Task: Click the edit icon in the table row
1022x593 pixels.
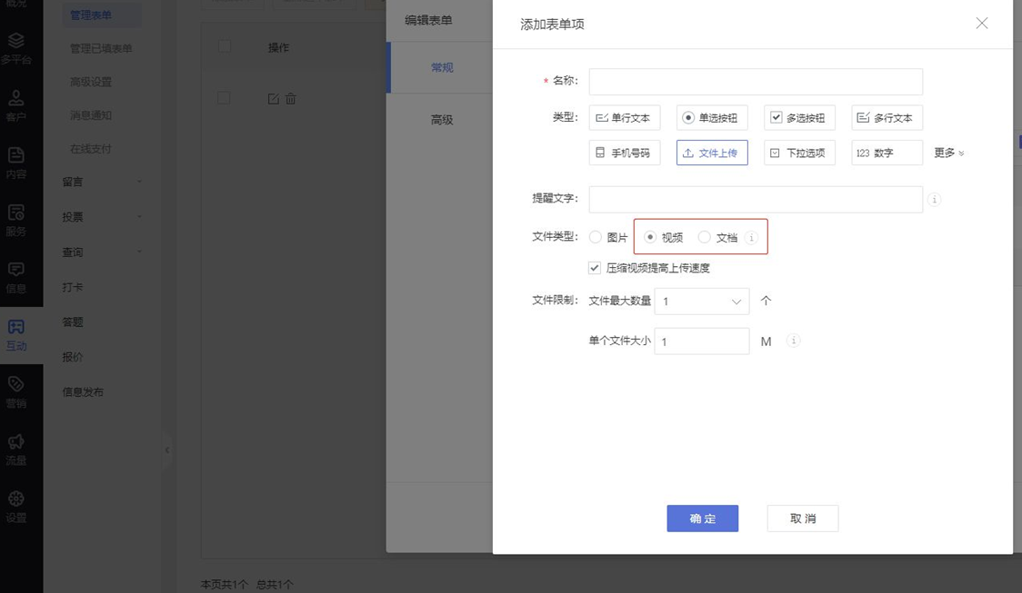Action: [x=273, y=99]
